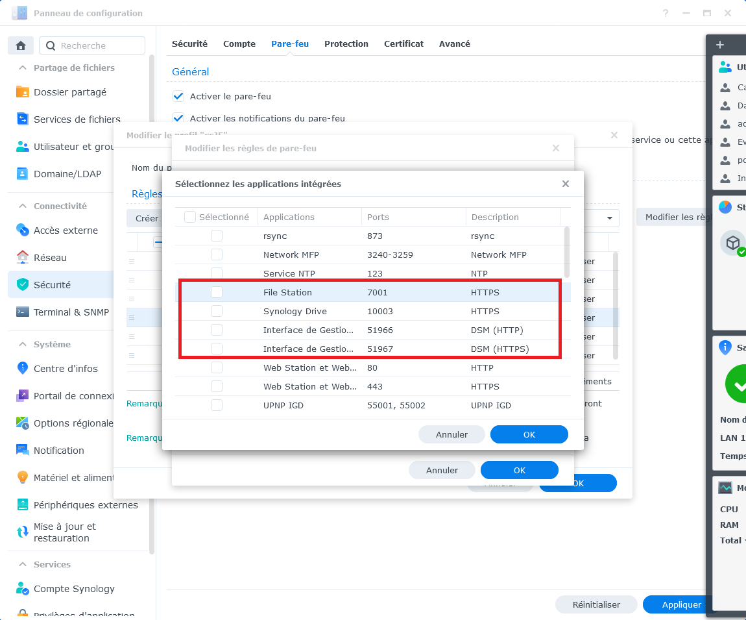This screenshot has width=746, height=620.
Task: Open Services de fichiers icon
Action: click(x=23, y=119)
